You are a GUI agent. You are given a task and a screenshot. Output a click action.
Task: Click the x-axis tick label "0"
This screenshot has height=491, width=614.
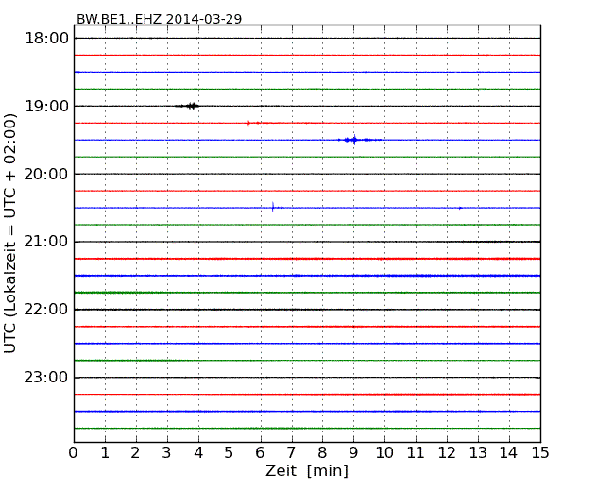pos(74,452)
